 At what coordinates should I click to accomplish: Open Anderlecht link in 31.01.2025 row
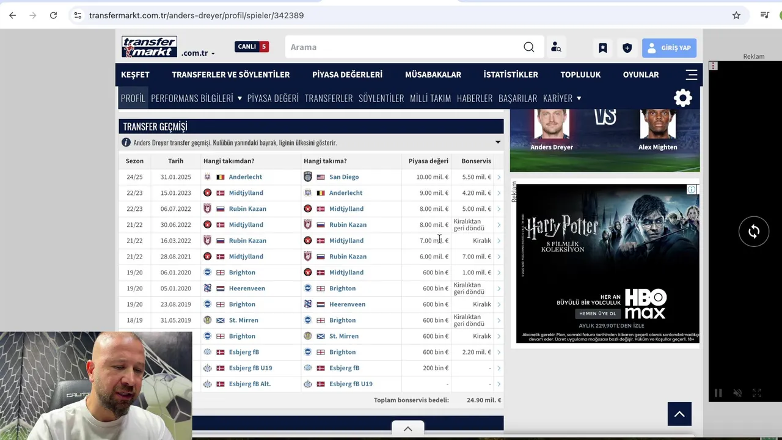click(x=245, y=177)
